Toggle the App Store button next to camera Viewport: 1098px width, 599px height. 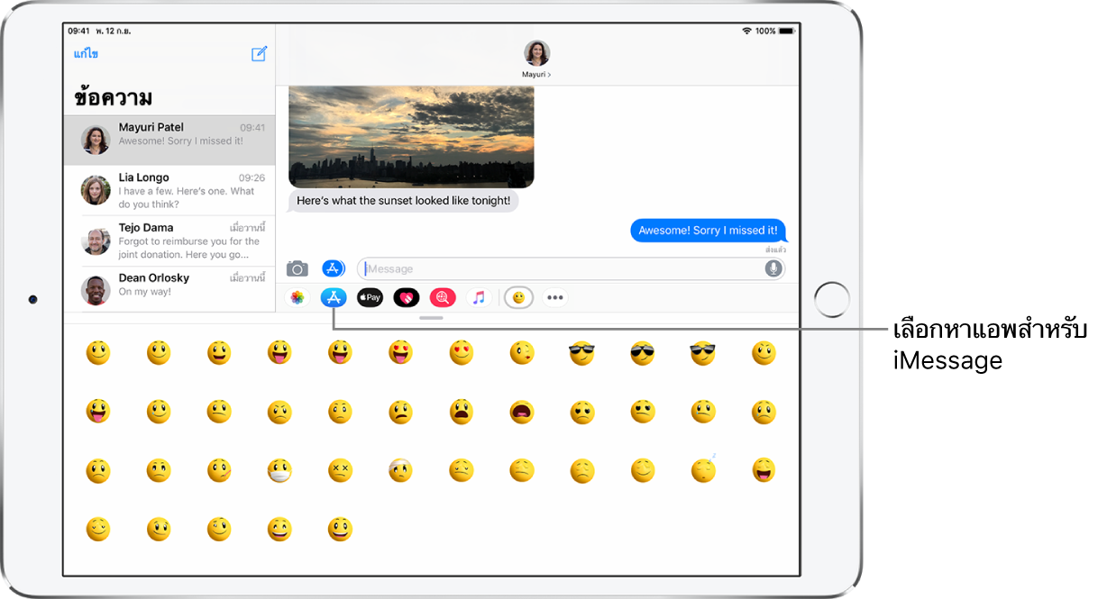(x=334, y=268)
